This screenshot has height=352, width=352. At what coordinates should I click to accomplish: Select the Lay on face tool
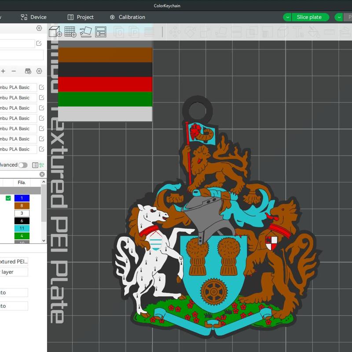pos(221,32)
